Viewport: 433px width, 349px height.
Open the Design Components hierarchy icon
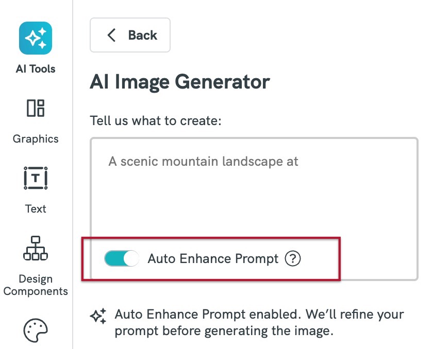pyautogui.click(x=36, y=248)
